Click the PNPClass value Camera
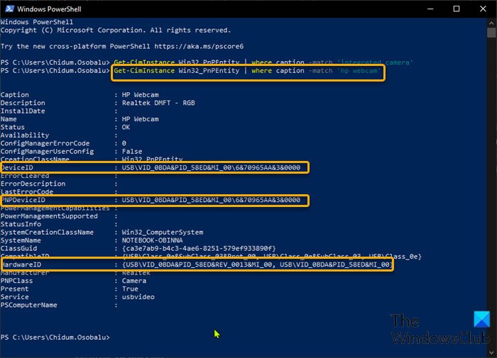Image resolution: width=497 pixels, height=358 pixels. pyautogui.click(x=134, y=281)
